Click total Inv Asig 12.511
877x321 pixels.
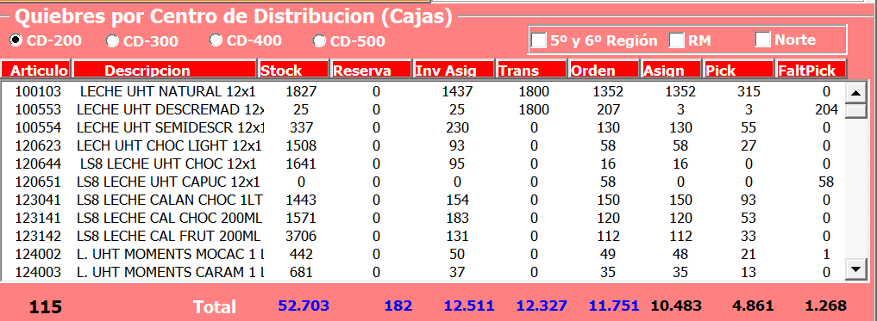[x=469, y=306]
